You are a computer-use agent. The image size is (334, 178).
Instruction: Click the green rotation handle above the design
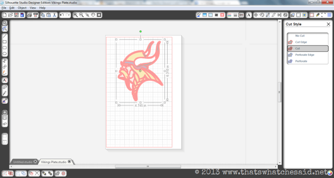tap(140, 32)
